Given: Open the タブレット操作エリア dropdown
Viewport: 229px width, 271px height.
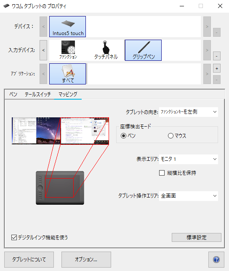Looking at the screenshot, I should coord(189,196).
